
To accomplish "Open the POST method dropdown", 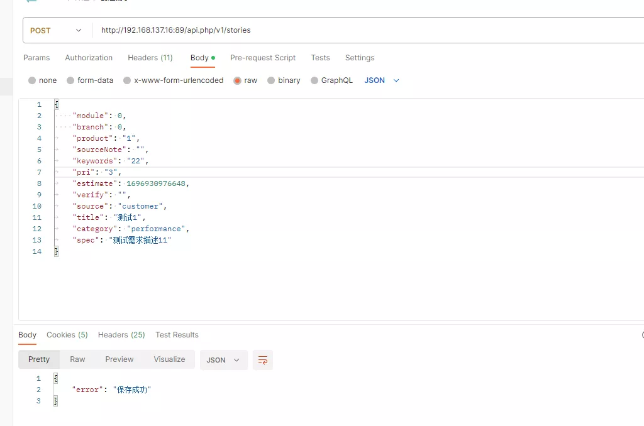I will pyautogui.click(x=56, y=30).
